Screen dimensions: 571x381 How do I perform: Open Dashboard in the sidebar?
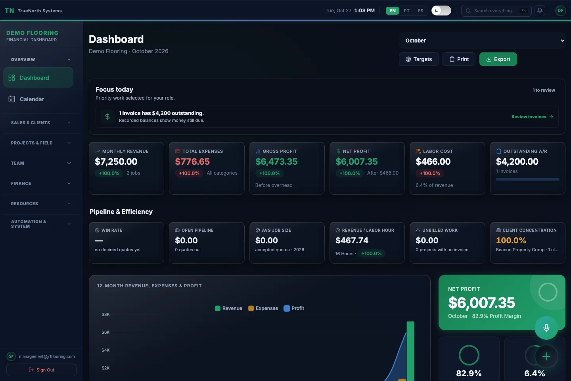[38, 78]
